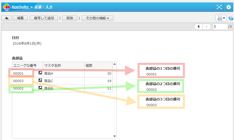Click quantity value 30
This screenshot has width=234, height=140.
(109, 74)
